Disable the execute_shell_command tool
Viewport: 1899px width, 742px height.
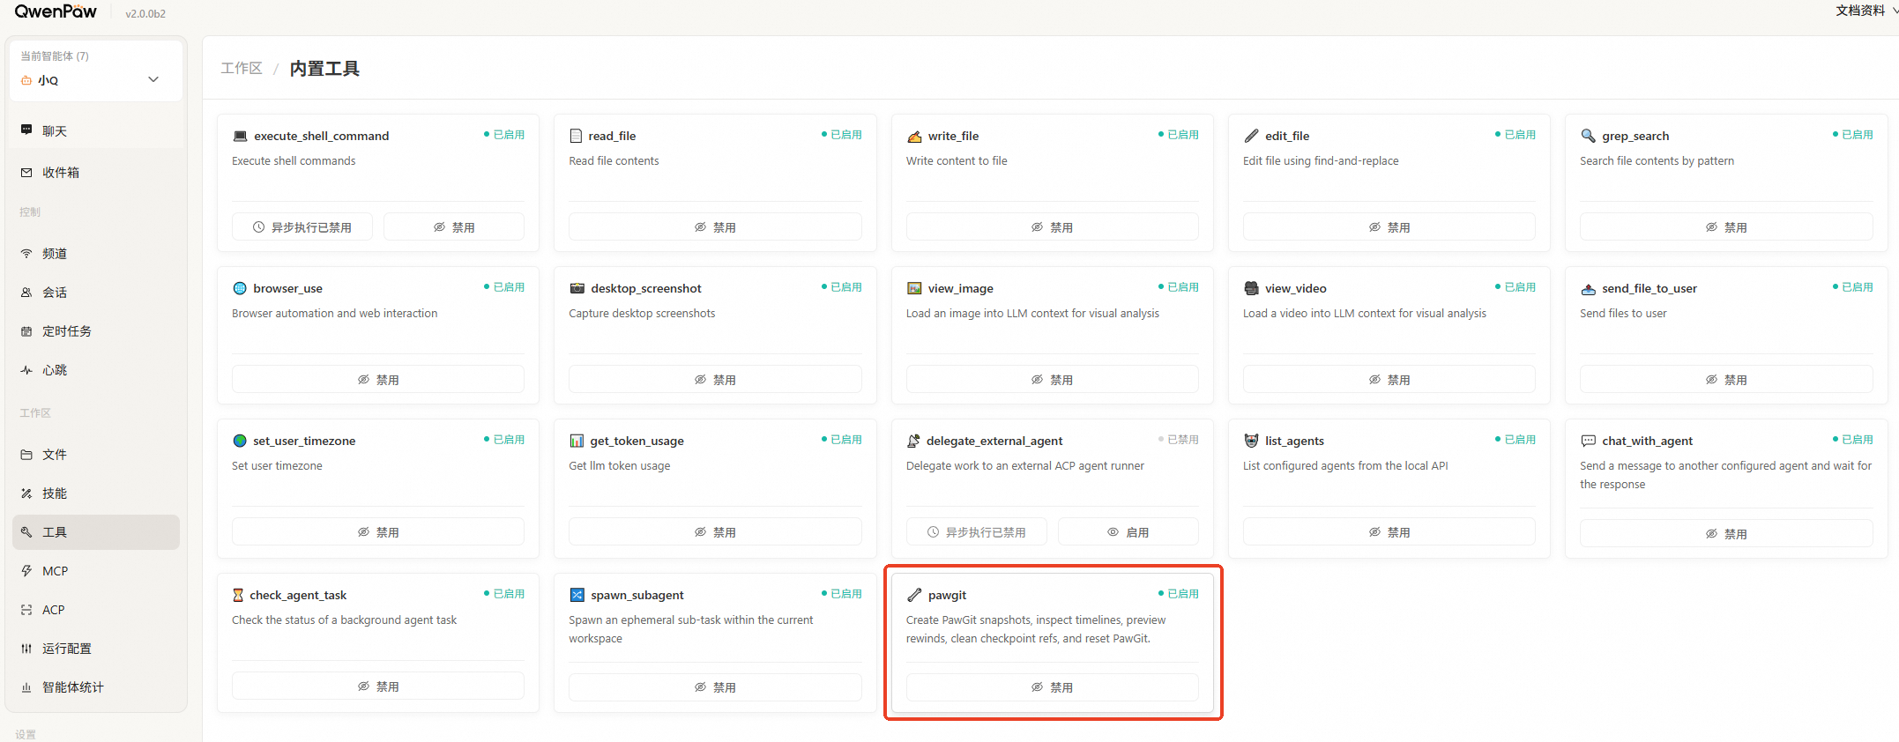(x=454, y=226)
